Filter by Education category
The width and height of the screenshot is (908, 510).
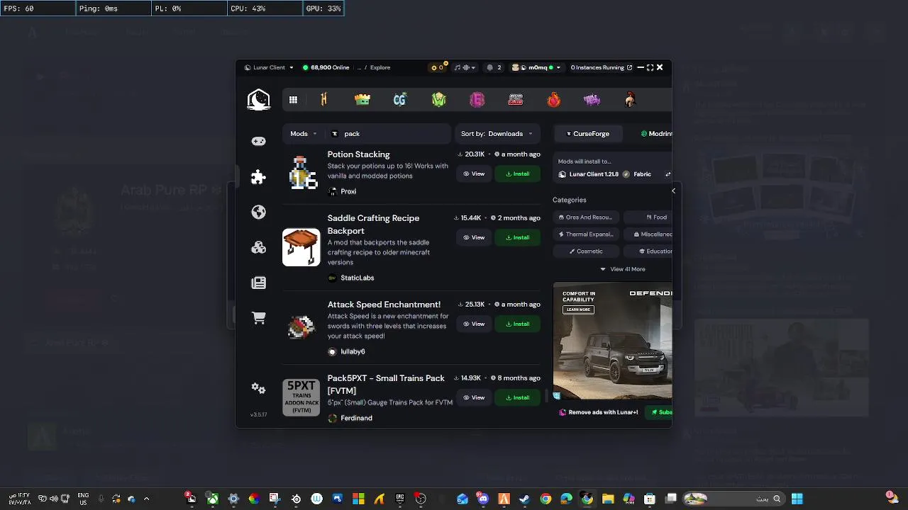click(x=648, y=251)
